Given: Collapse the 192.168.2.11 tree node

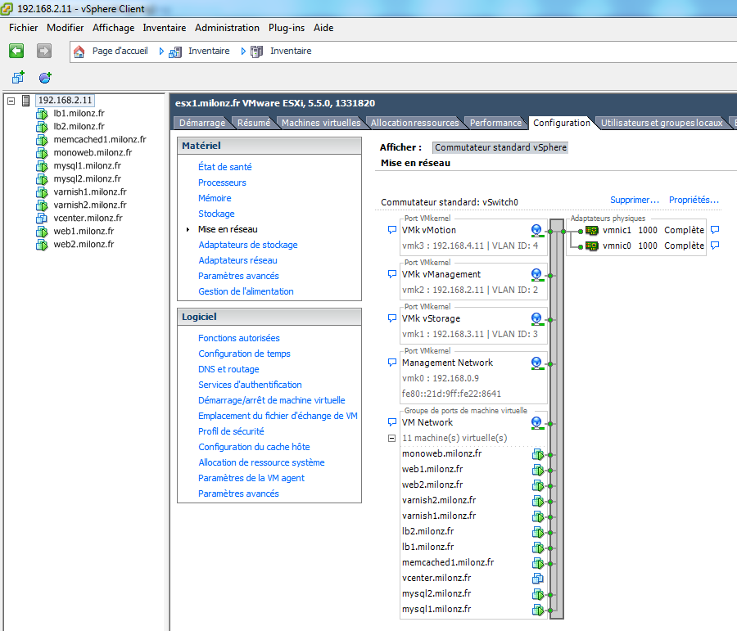Looking at the screenshot, I should coord(11,101).
